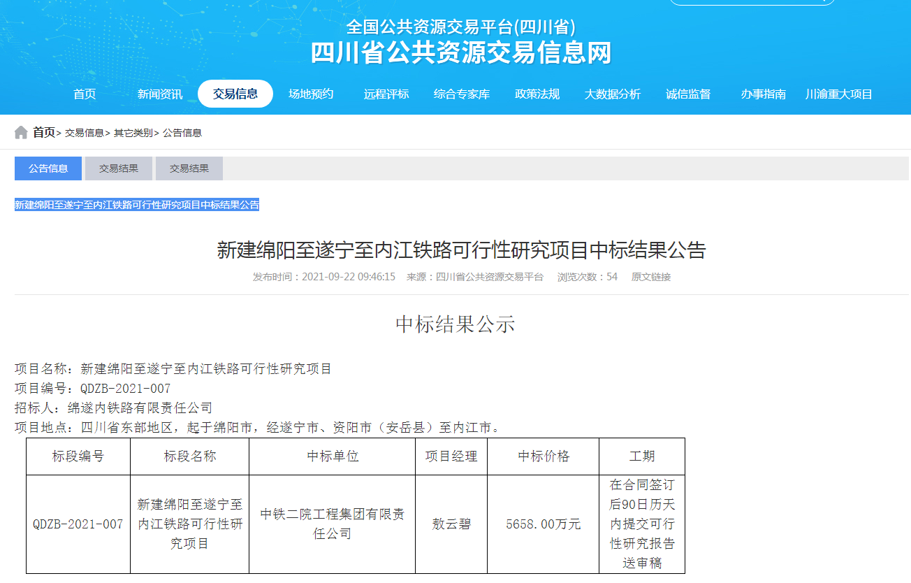Click the 工期 description cell
Image resolution: width=911 pixels, height=583 pixels.
(642, 524)
